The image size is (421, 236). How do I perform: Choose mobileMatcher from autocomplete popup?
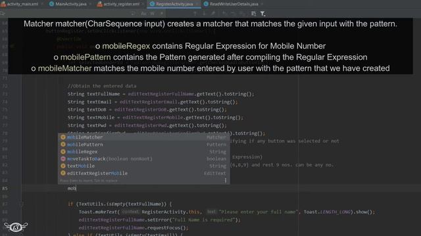pos(143,137)
